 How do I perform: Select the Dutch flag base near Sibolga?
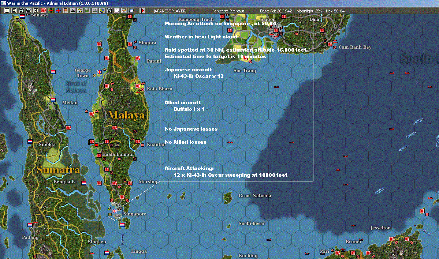pos(30,142)
